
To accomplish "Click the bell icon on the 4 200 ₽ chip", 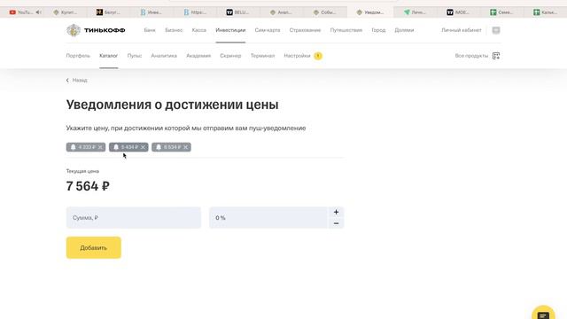I will 73,147.
